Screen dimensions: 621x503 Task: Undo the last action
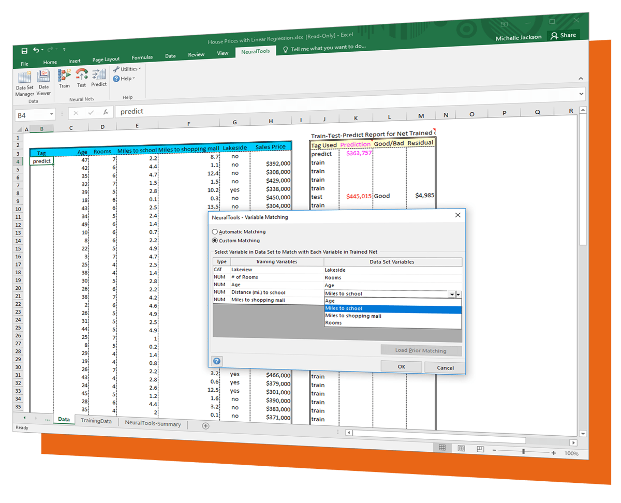click(36, 50)
